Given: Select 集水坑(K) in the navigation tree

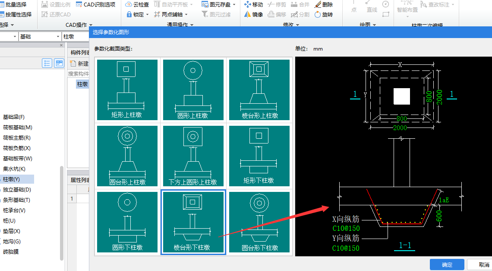Looking at the screenshot, I should coord(14,169).
